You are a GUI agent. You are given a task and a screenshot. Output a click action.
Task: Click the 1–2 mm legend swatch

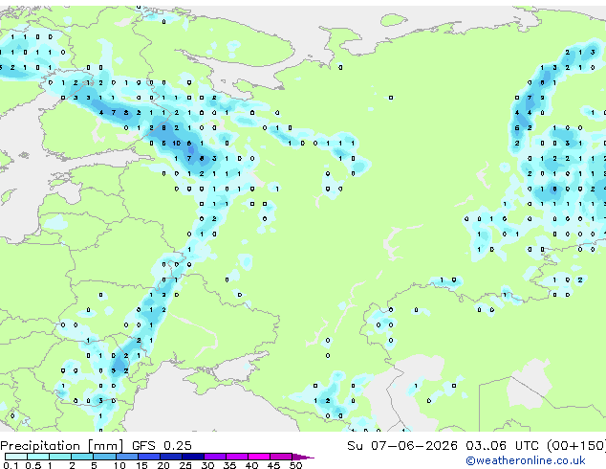pyautogui.click(x=60, y=457)
